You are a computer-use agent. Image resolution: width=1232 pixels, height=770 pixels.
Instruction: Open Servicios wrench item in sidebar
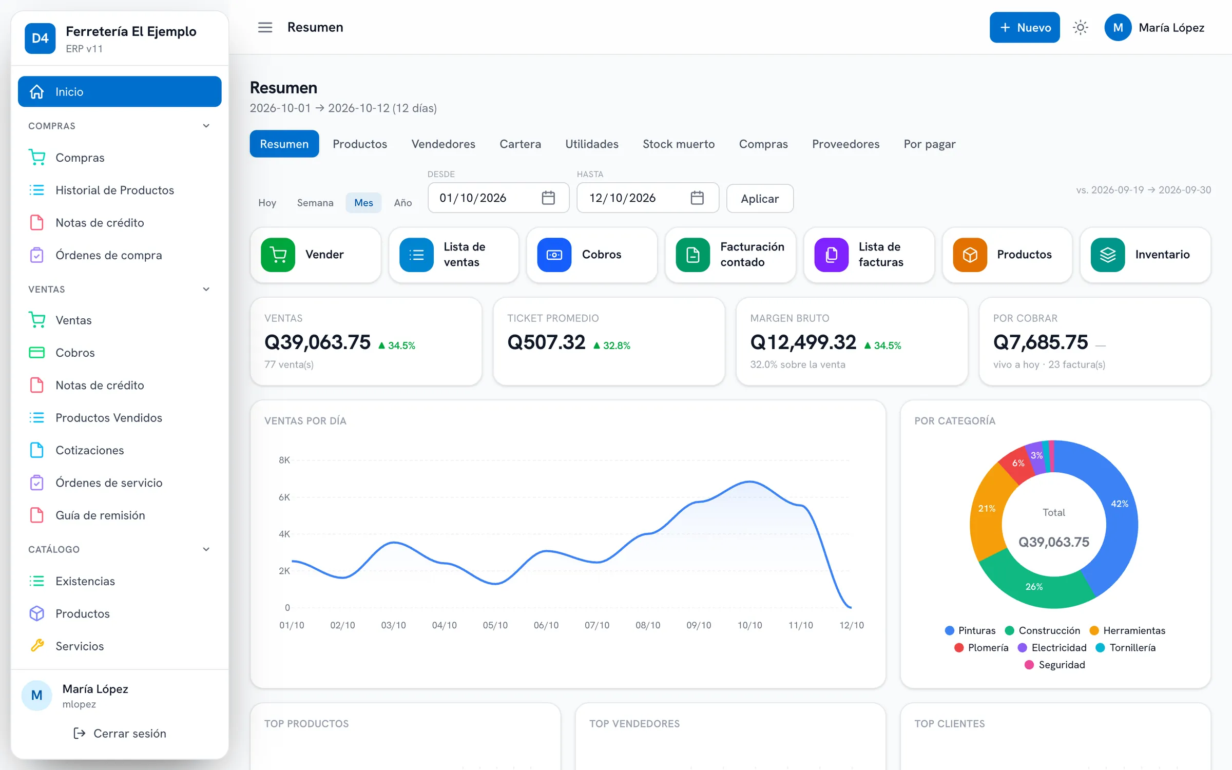pos(120,646)
